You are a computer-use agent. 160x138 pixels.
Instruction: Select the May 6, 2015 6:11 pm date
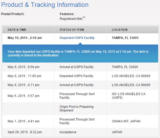24,85
